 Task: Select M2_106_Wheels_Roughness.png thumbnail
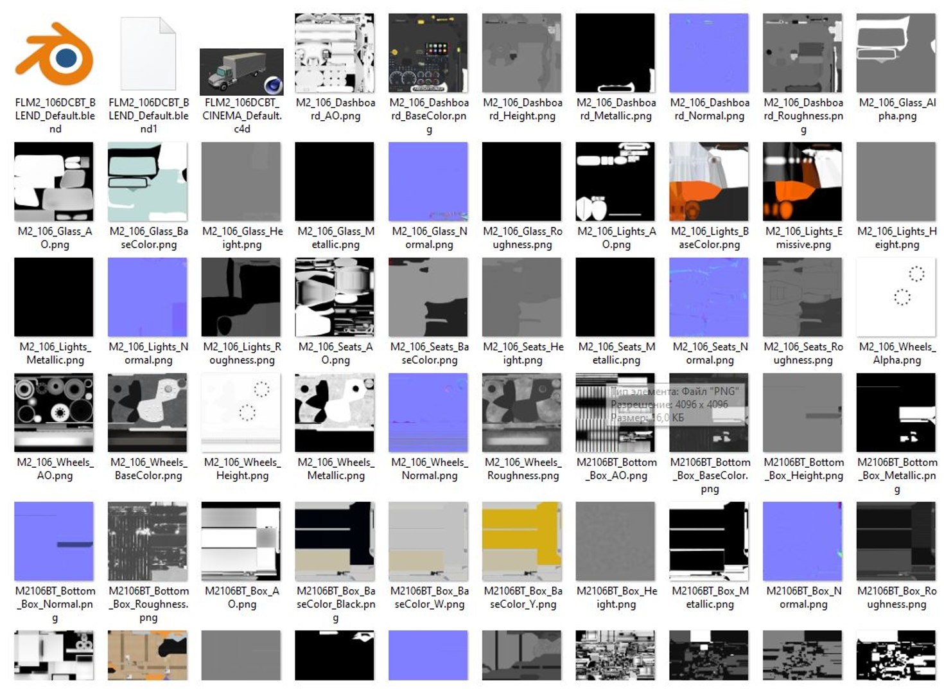[x=522, y=413]
